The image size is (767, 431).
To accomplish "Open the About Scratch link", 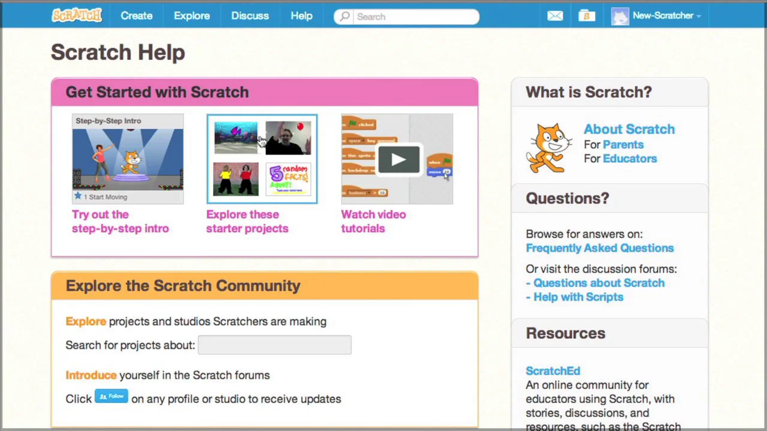I will click(629, 129).
